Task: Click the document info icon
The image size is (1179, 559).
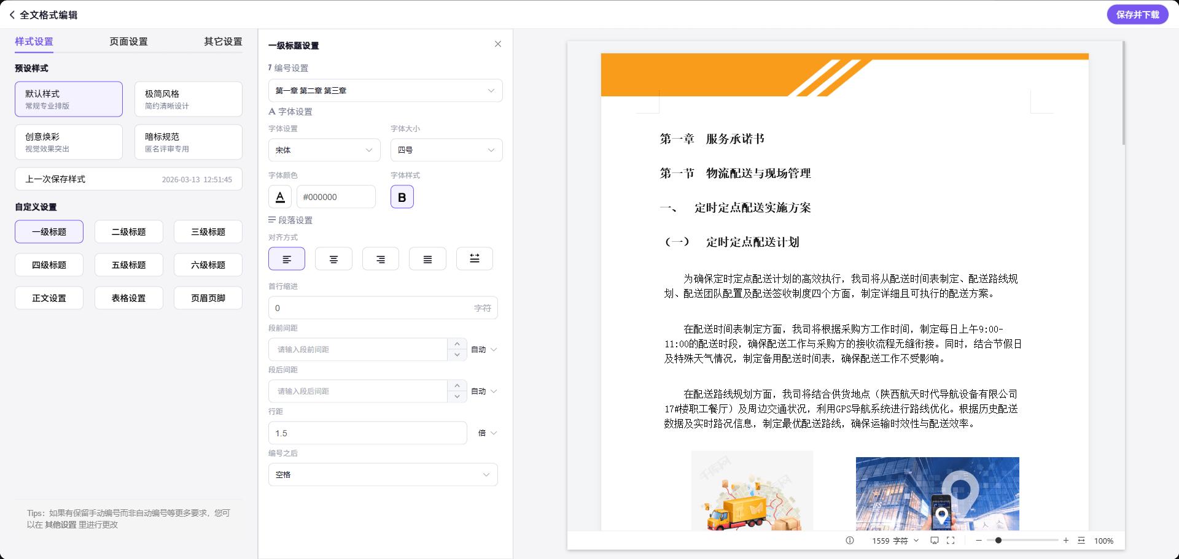Action: 849,541
